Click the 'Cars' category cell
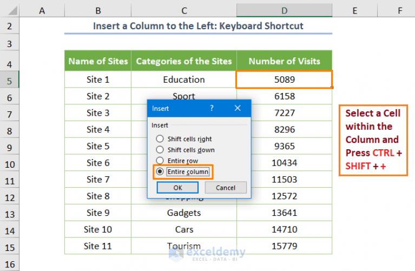Image resolution: width=415 pixels, height=271 pixels. coord(184,229)
